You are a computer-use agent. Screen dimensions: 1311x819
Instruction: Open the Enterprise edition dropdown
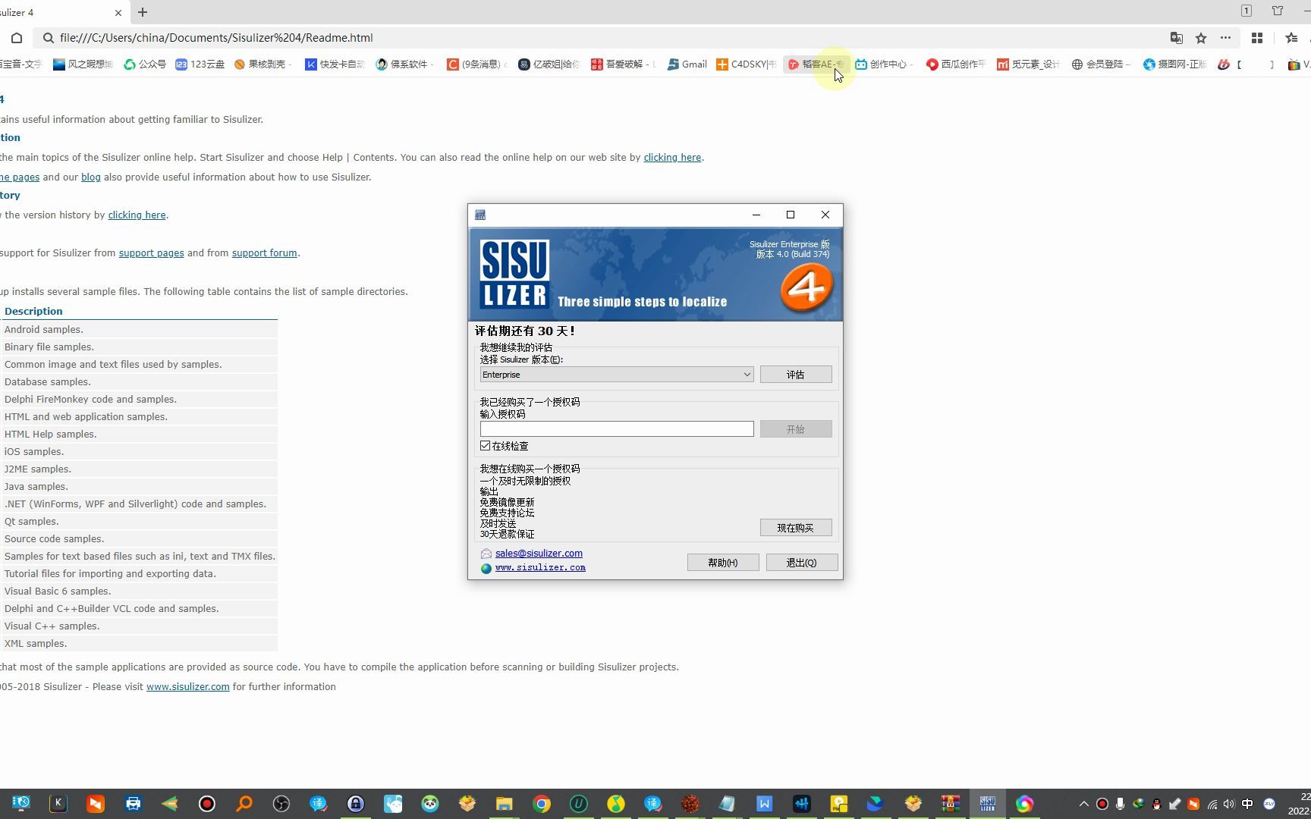coord(616,375)
